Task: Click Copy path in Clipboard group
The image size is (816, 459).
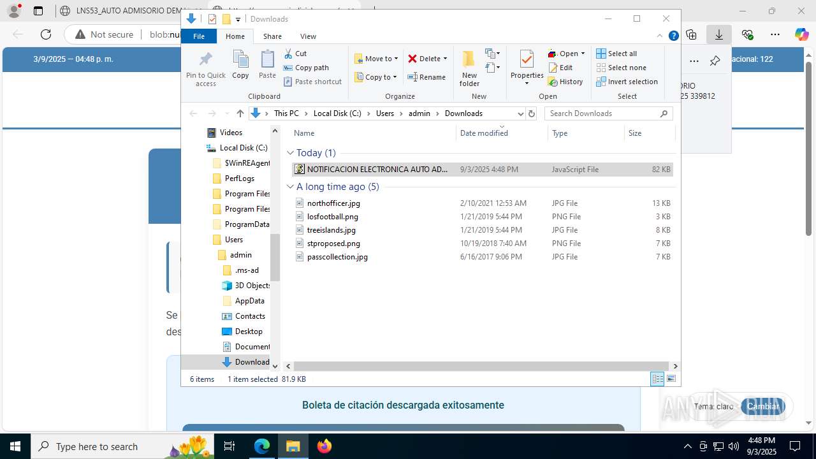Action: click(306, 68)
